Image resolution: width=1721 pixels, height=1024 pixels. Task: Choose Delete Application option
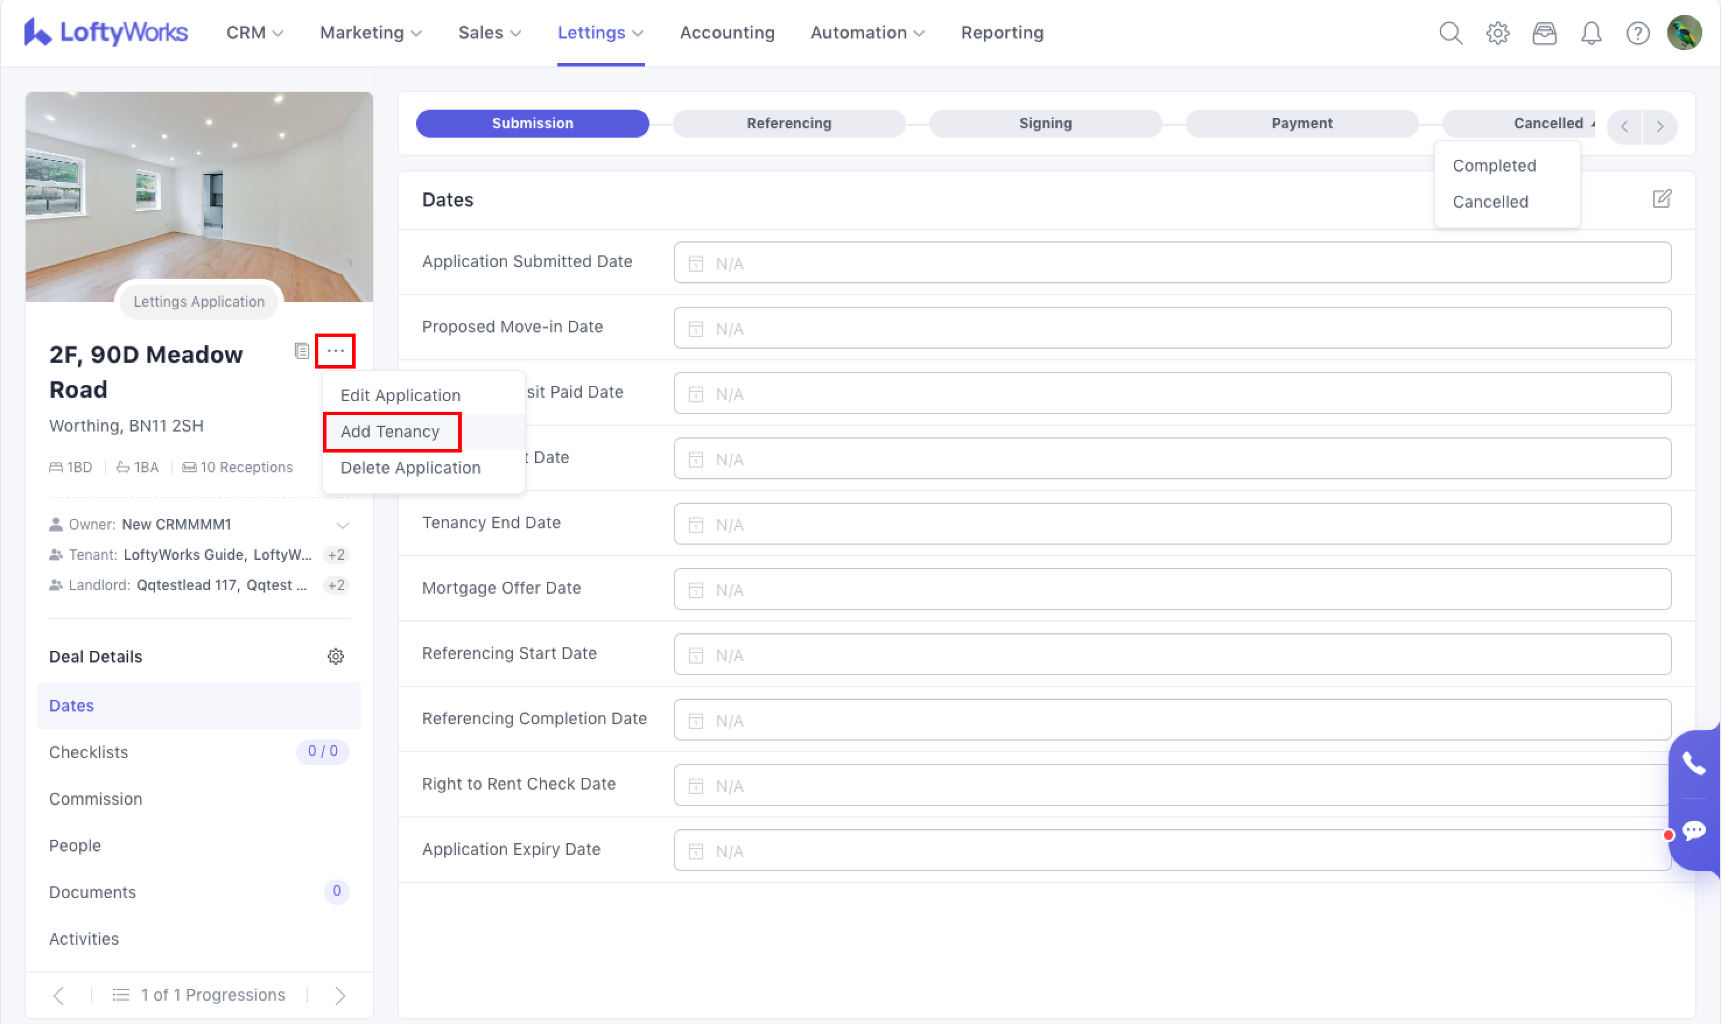tap(410, 467)
